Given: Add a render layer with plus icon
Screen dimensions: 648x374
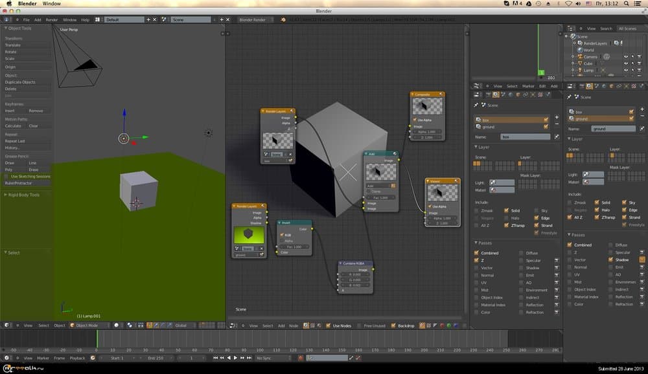Looking at the screenshot, I should (x=556, y=117).
